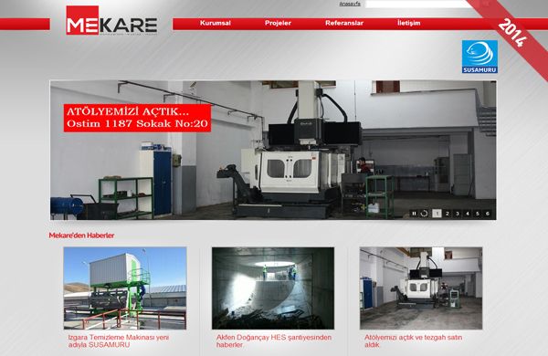Pause the slideshow

(x=414, y=214)
